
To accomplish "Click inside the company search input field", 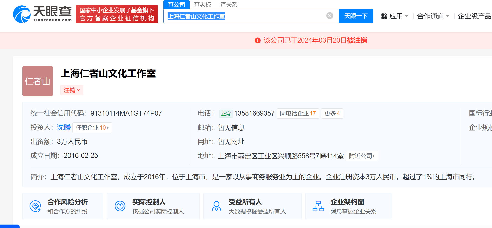I will [251, 16].
